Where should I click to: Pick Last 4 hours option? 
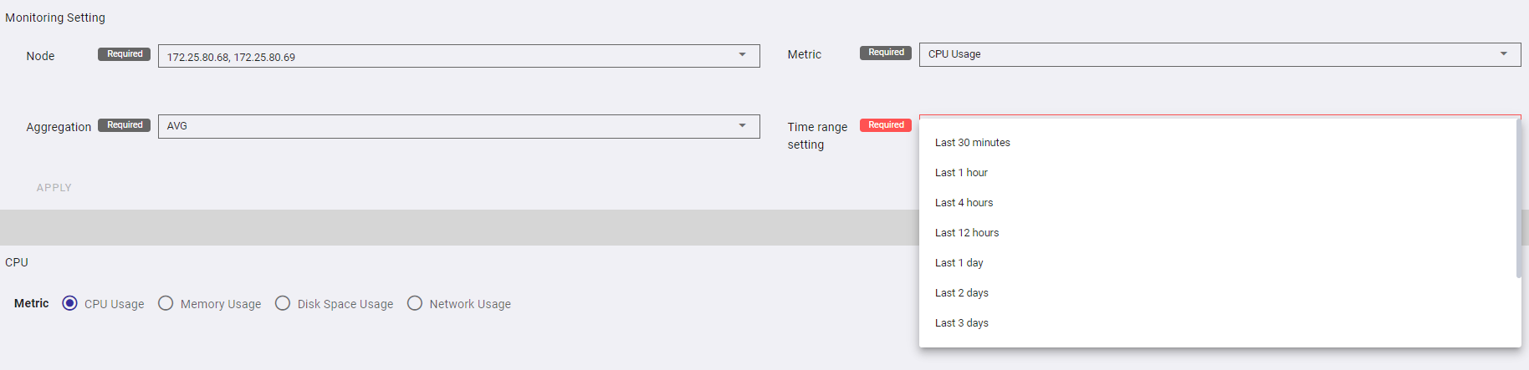(964, 203)
